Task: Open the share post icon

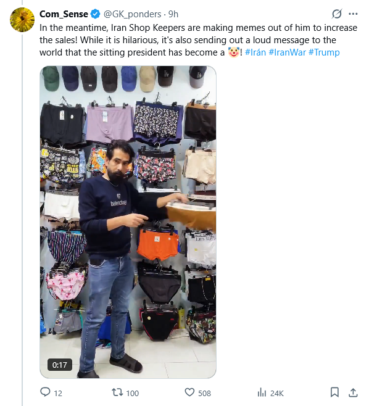Action: pyautogui.click(x=353, y=392)
